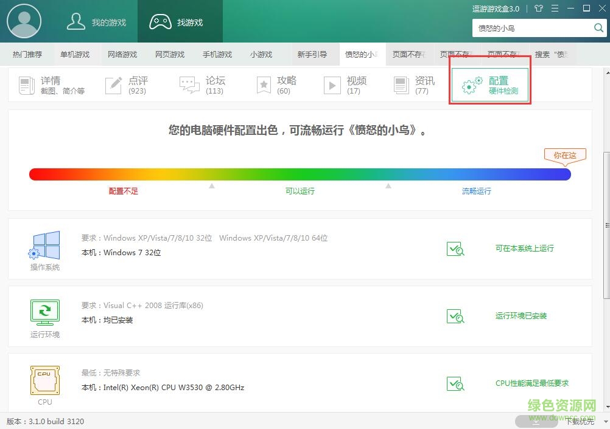
Task: Click the 攻略 strategy guide icon
Action: 263,84
